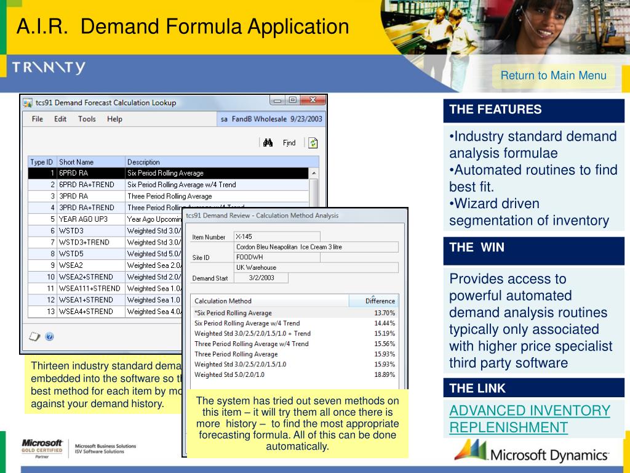Screen dimensions: 630x473
Task: Click the Find button label
Action: (289, 143)
